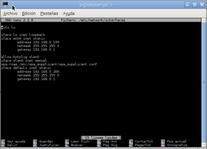Click the terminal window icon in title bar

coord(5,5)
